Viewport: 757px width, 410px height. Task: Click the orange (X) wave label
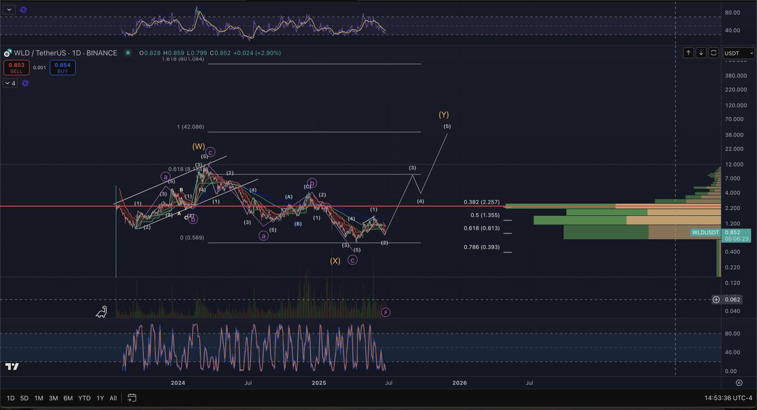(335, 261)
